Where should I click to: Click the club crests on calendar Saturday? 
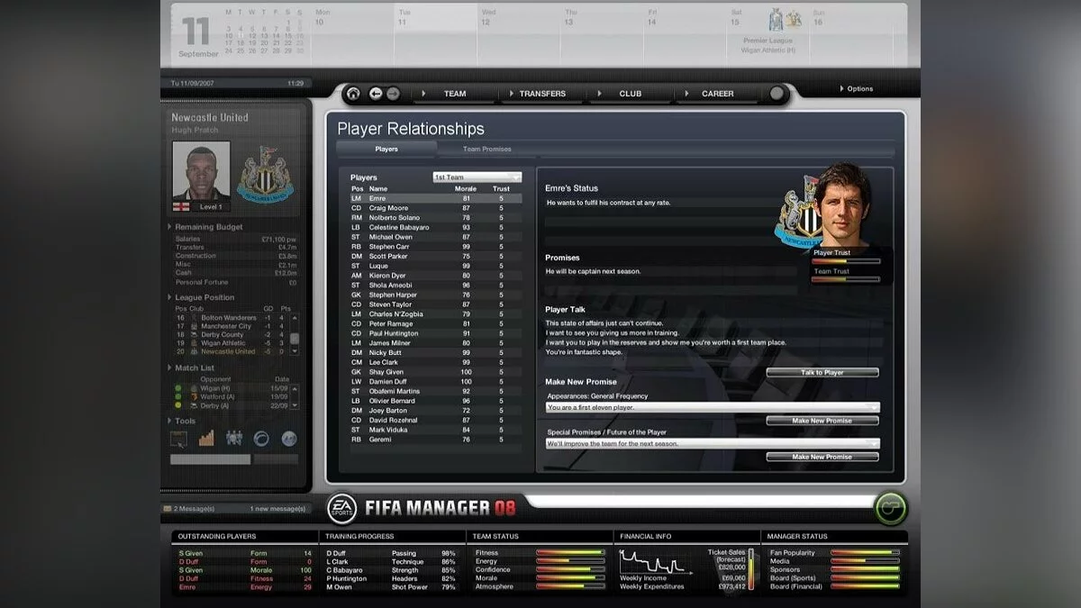[785, 20]
